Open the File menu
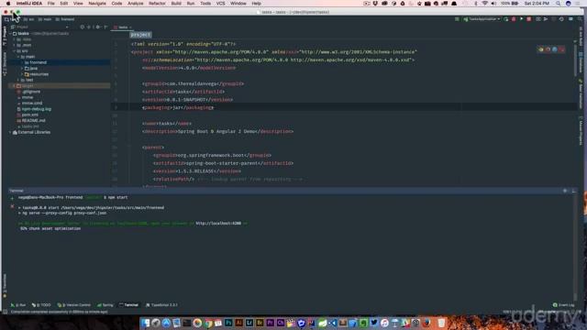The width and height of the screenshot is (587, 330). point(51,4)
